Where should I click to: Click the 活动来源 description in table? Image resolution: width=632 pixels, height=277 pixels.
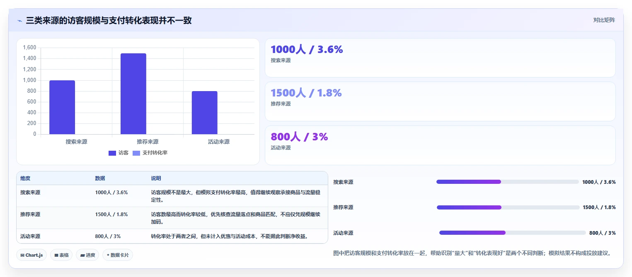[x=231, y=236]
